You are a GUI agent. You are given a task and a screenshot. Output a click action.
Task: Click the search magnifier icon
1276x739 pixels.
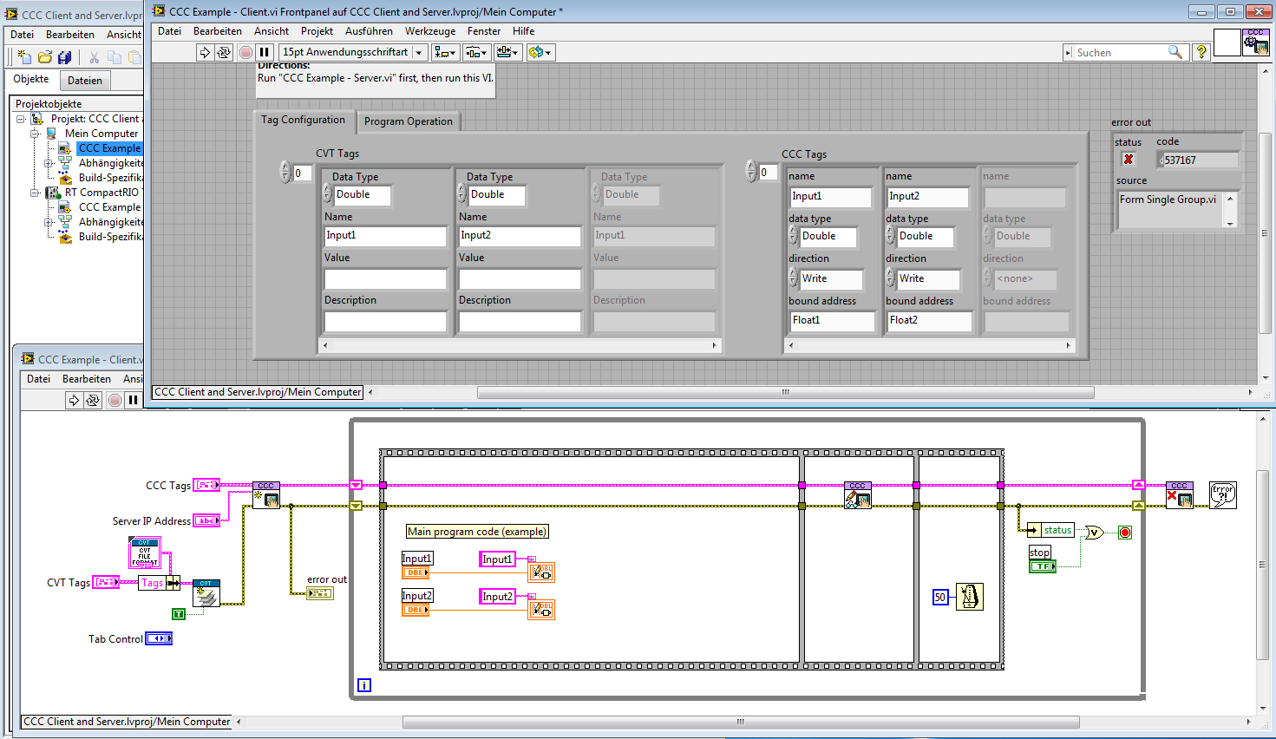pos(1175,52)
